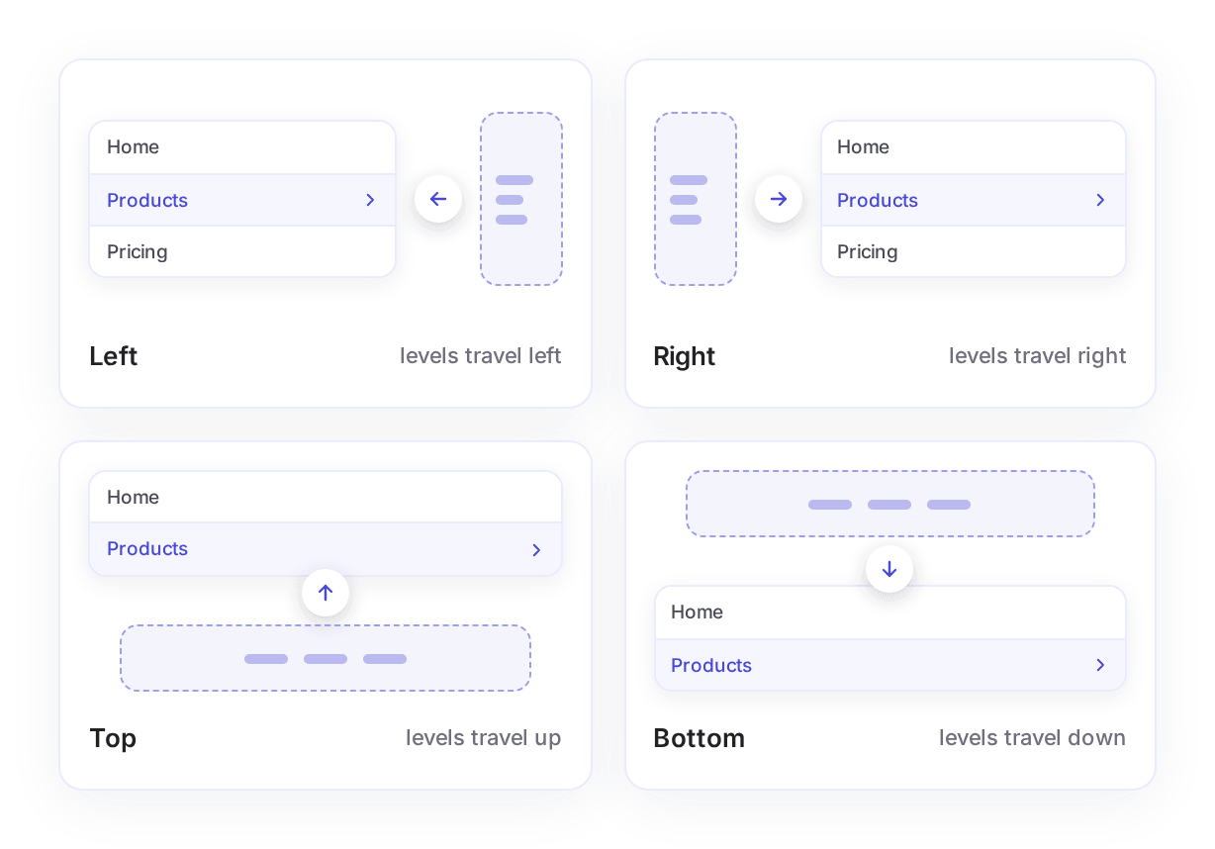Select Pricing in the Right card menu
The width and height of the screenshot is (1215, 849).
(974, 251)
